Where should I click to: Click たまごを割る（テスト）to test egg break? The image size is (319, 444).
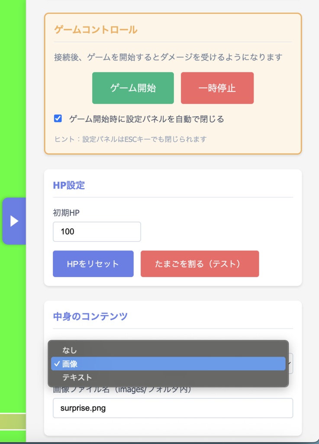point(200,264)
